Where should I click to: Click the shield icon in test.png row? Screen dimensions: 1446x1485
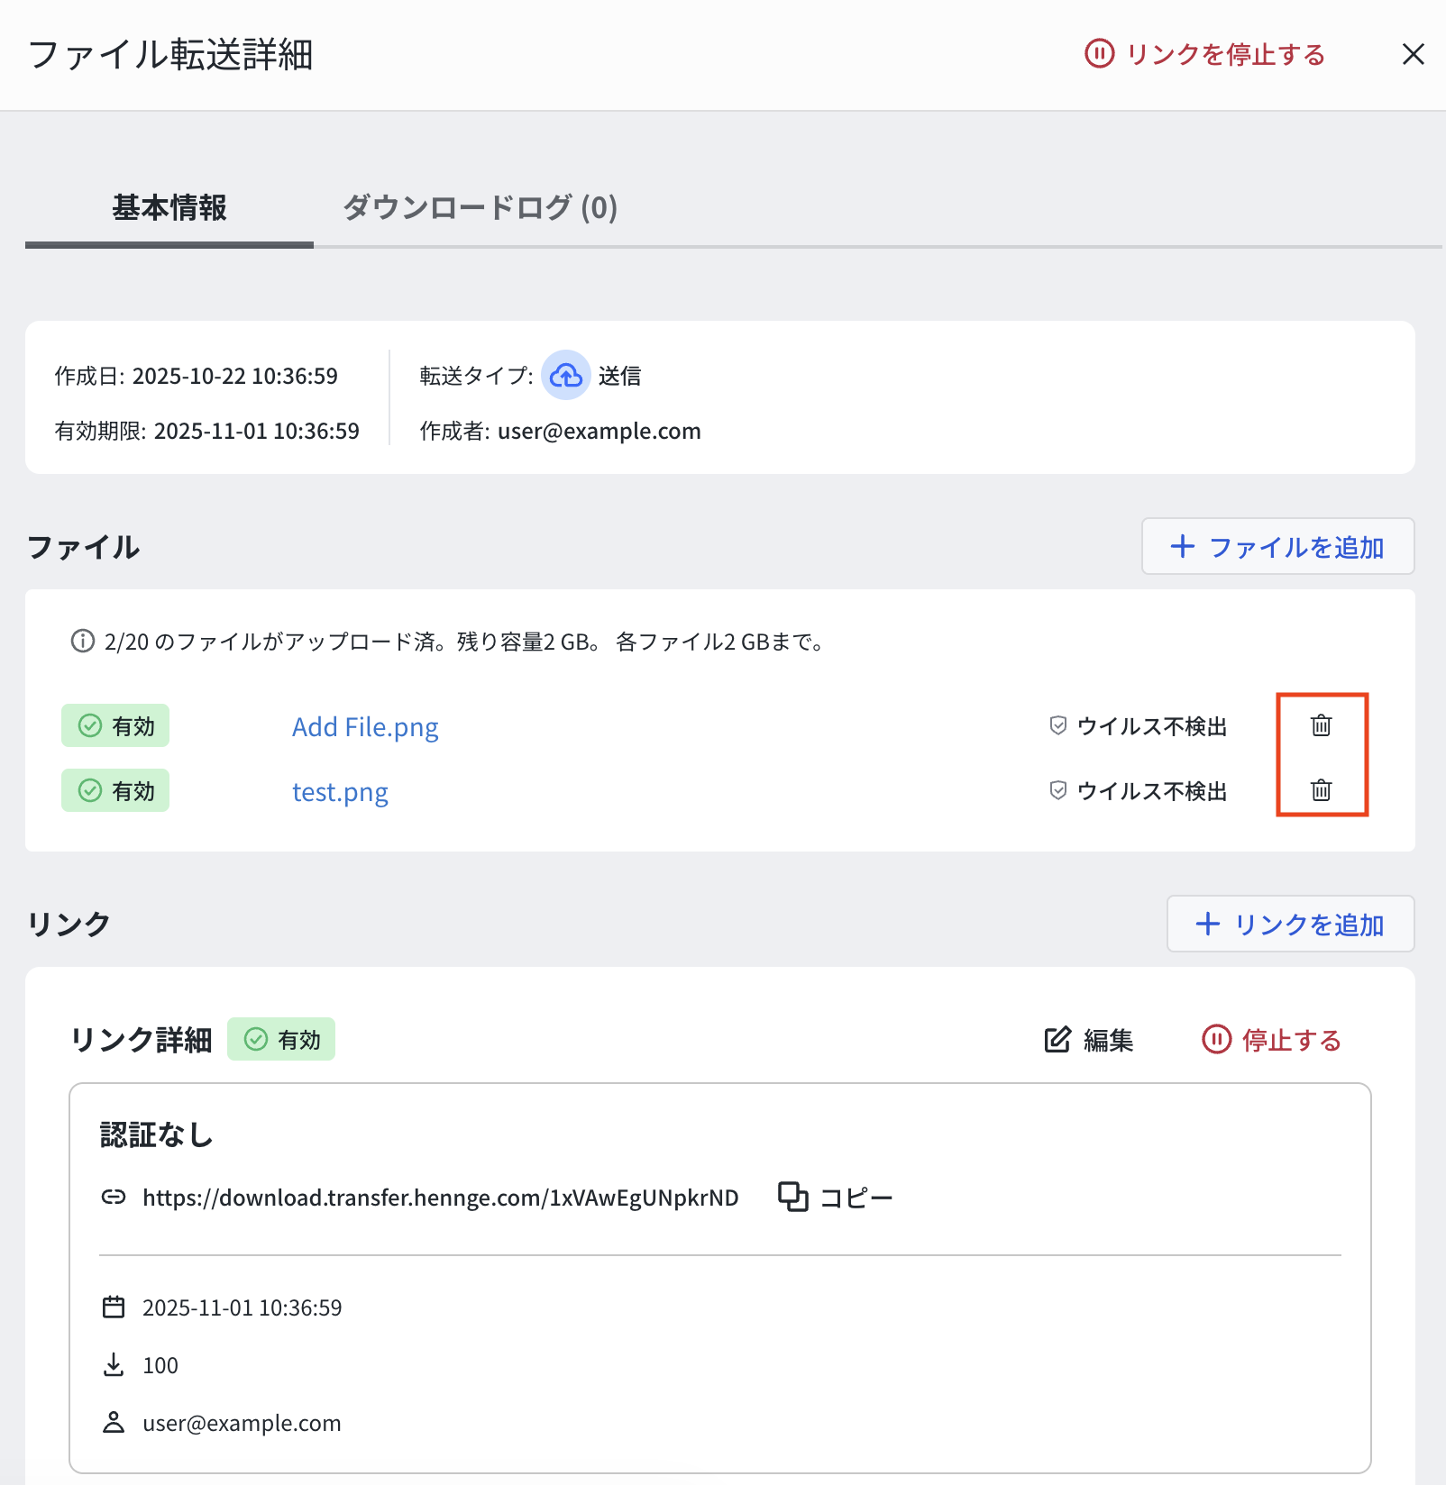(x=1058, y=790)
